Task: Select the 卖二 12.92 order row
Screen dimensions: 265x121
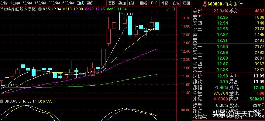Action: click(229, 34)
